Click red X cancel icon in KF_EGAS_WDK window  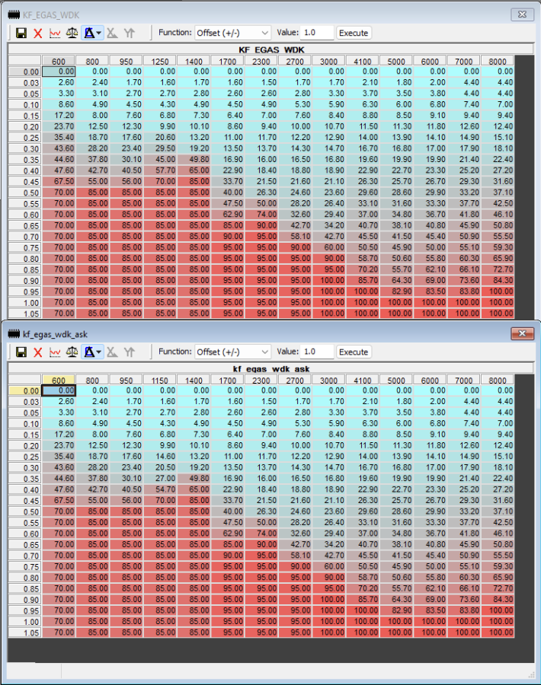click(x=38, y=33)
